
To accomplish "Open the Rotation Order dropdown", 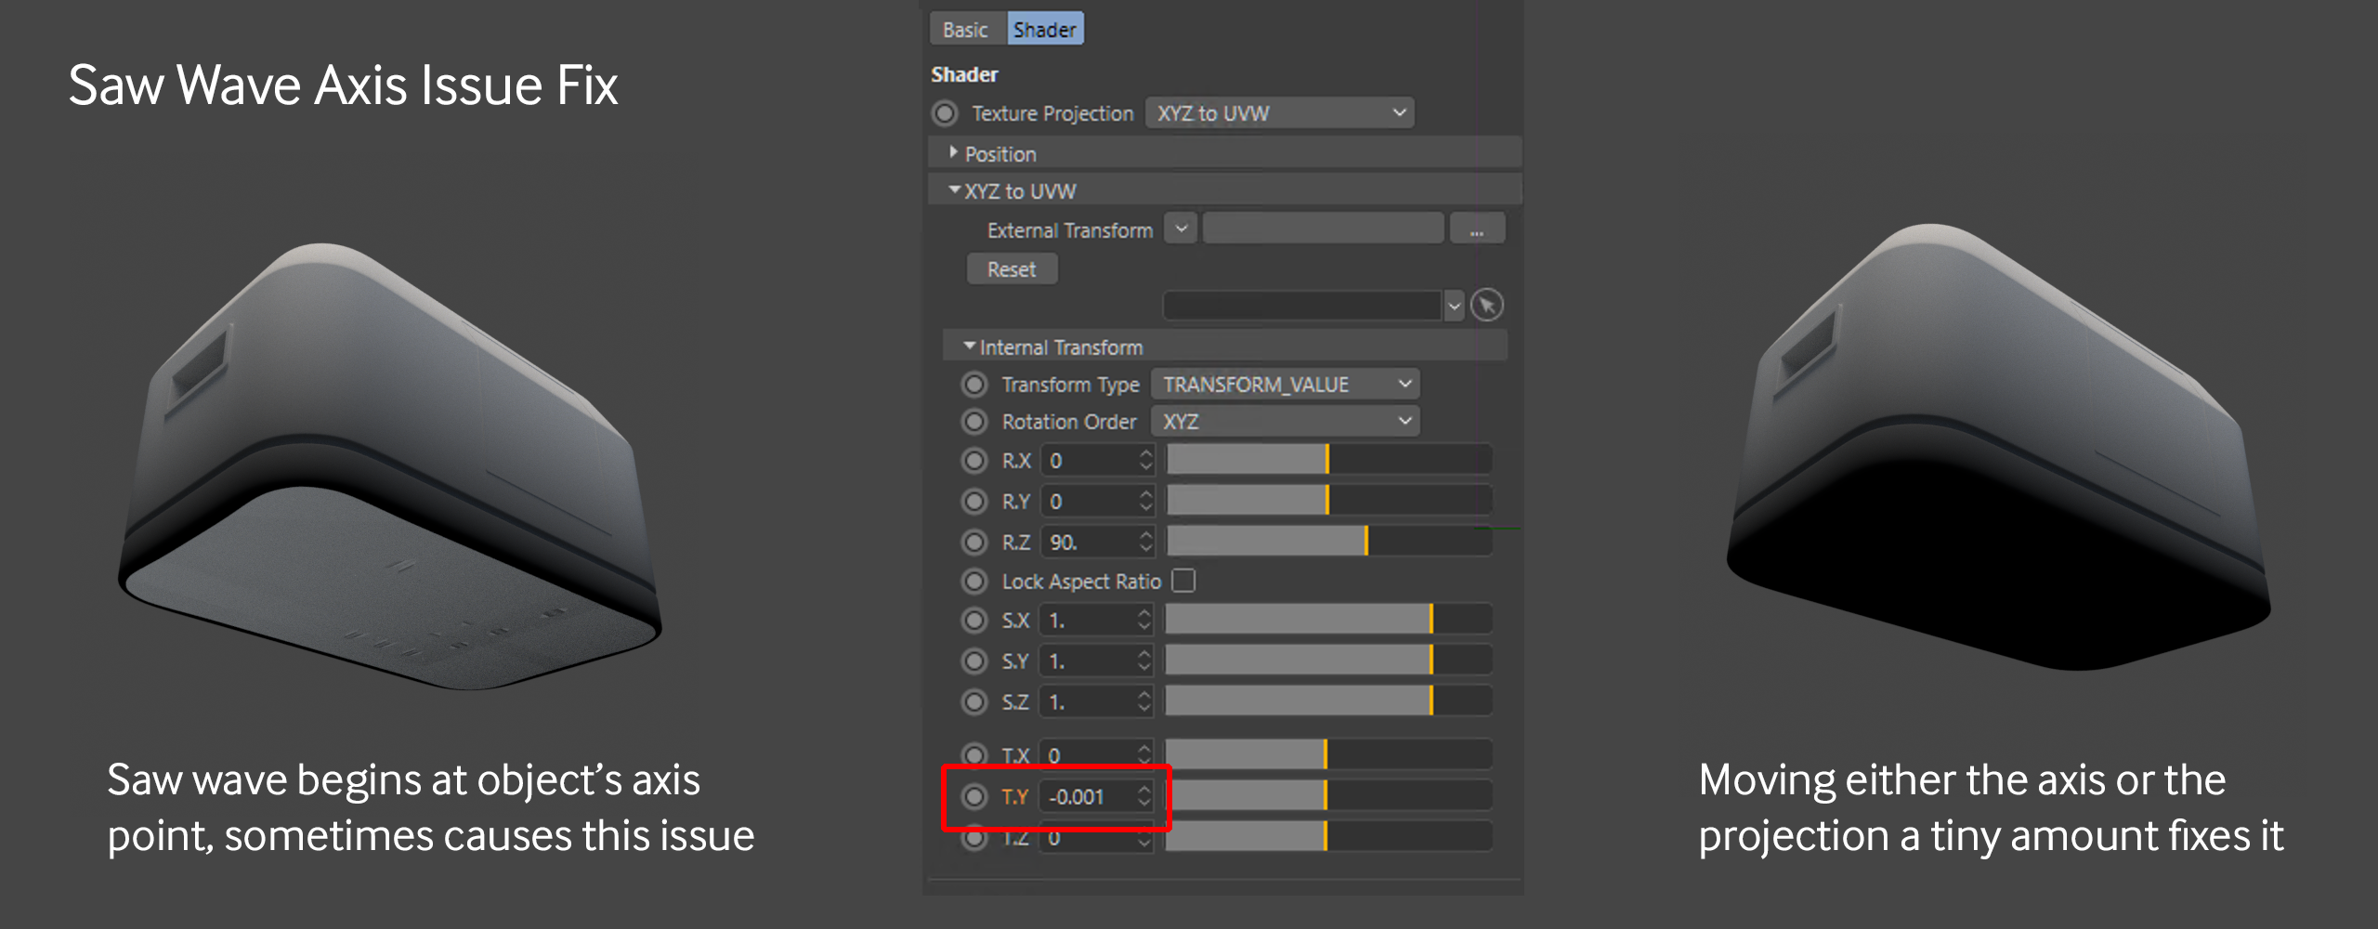I will pos(1285,422).
